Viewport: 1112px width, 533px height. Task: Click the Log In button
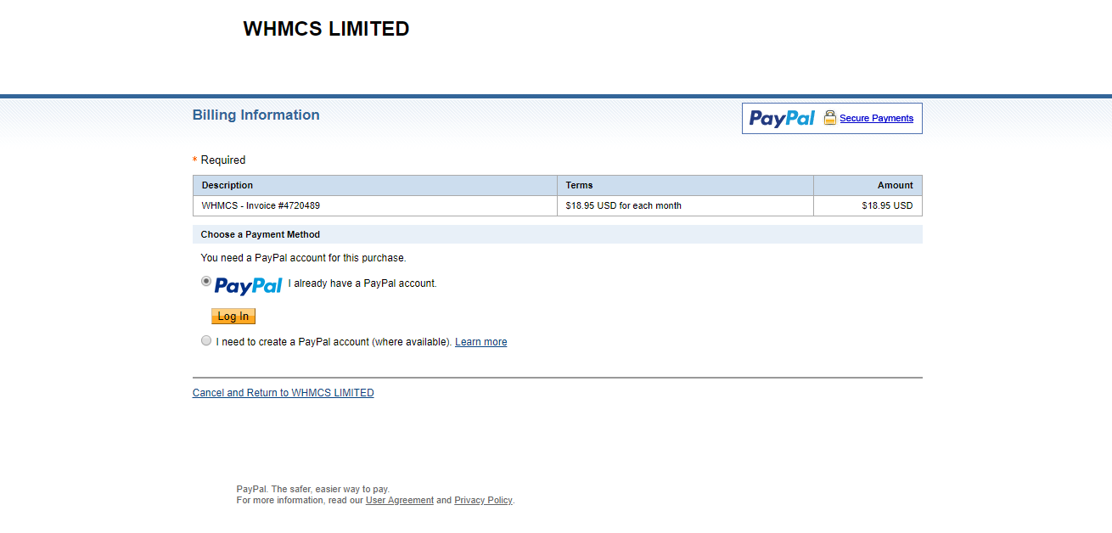click(x=233, y=316)
